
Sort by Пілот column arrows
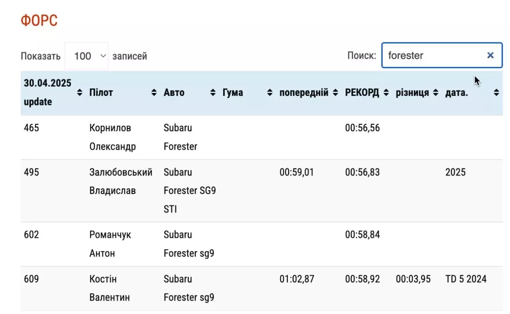[x=154, y=93]
